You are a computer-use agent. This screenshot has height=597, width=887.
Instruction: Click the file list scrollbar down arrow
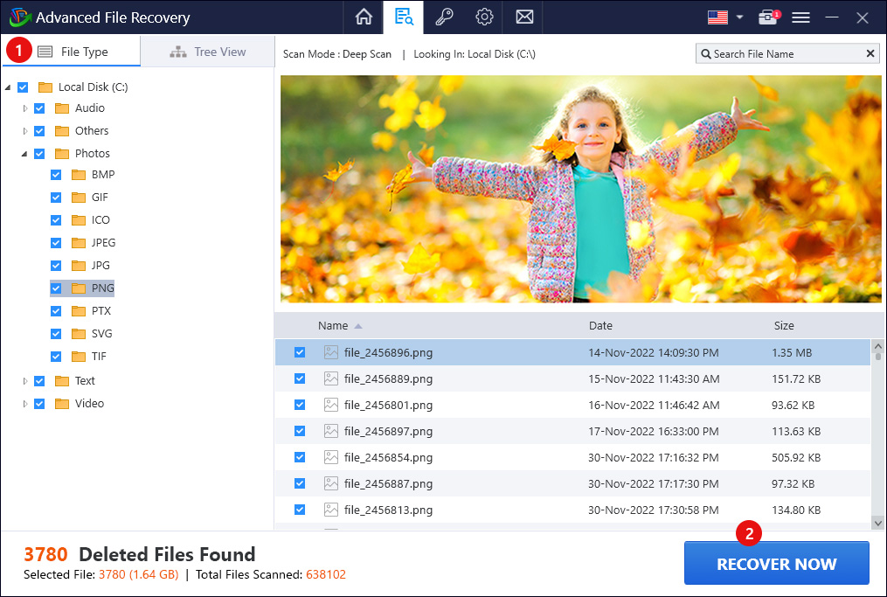coord(878,523)
